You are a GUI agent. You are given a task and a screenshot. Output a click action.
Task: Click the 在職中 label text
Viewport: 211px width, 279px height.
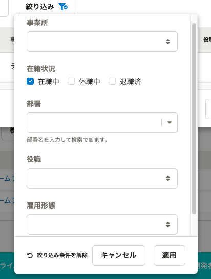[49, 82]
